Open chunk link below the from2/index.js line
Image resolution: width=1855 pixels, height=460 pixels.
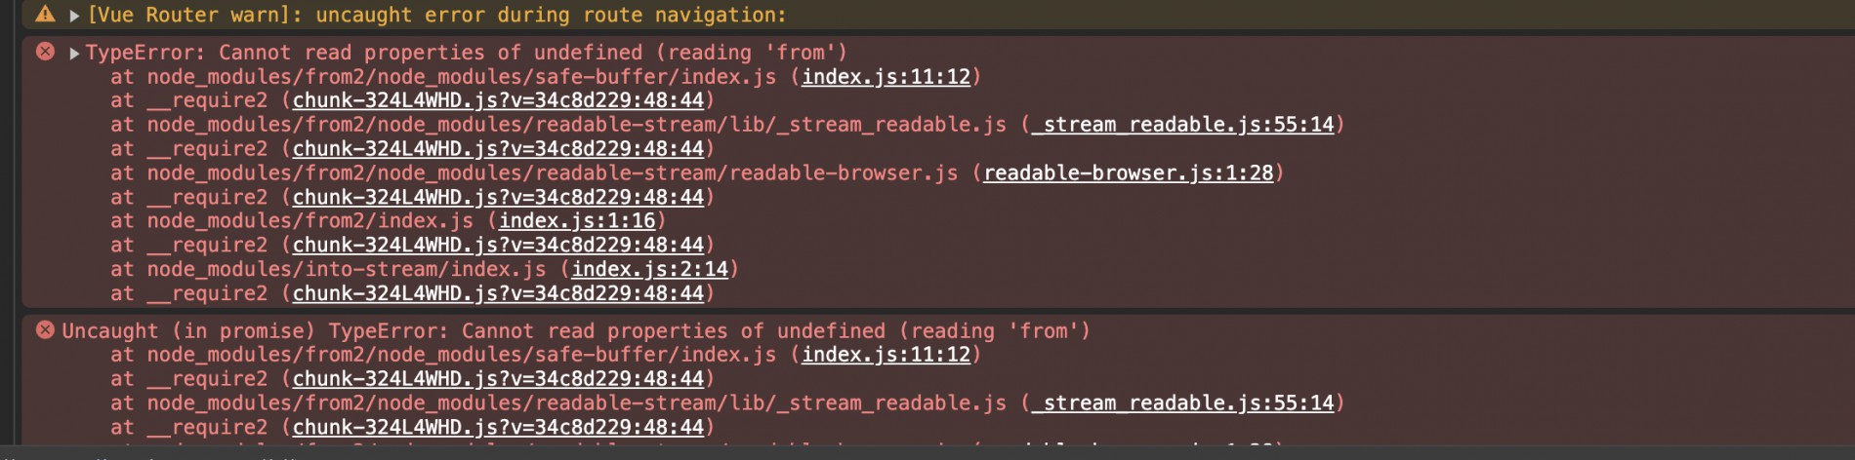(498, 246)
